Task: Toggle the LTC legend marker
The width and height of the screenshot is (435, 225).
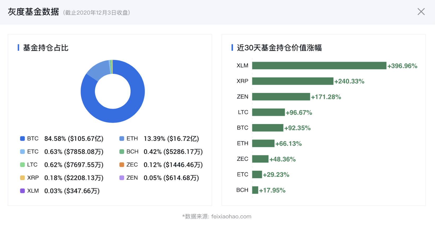Action: point(23,165)
